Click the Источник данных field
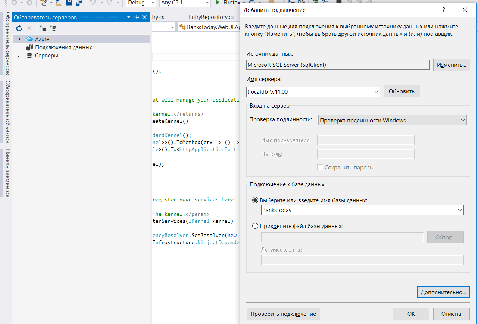This screenshot has height=324, width=478. (338, 65)
